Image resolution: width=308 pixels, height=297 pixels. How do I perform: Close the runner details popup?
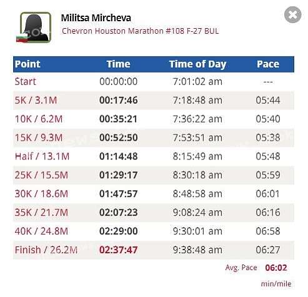292,15
